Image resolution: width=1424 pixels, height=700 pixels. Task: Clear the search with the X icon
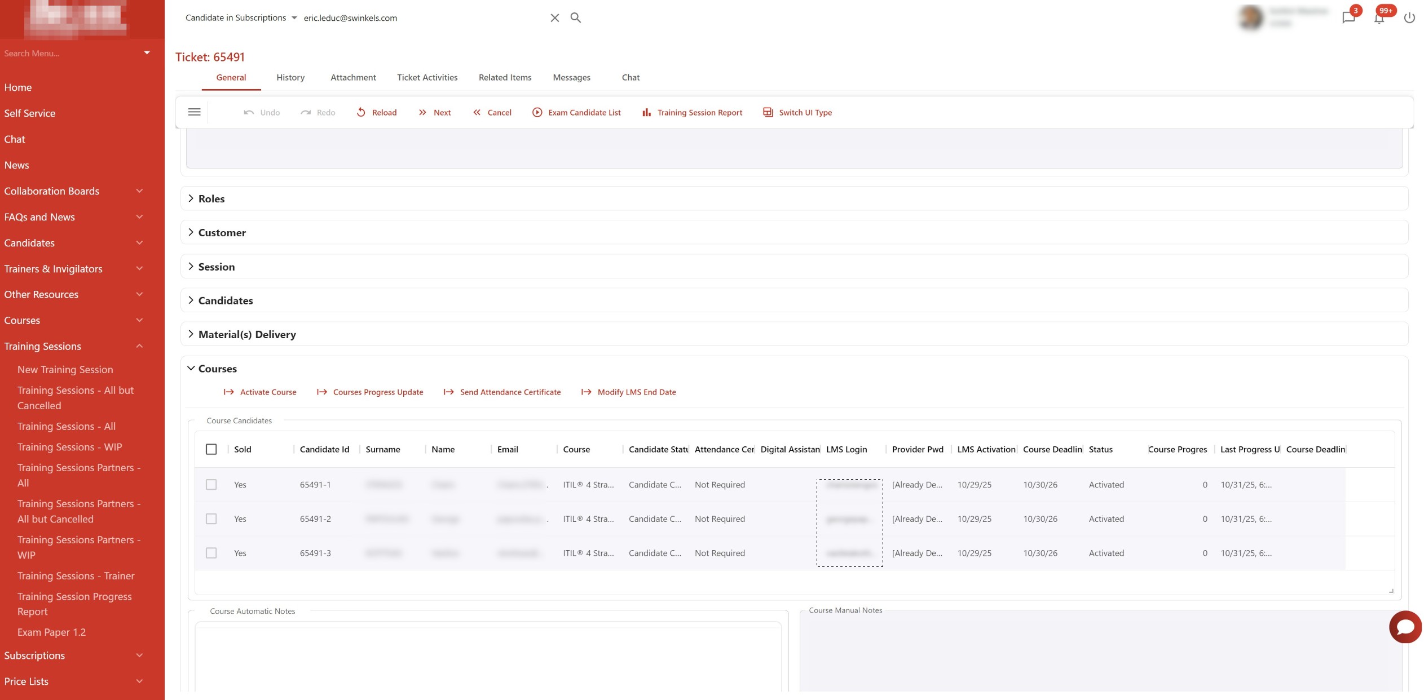click(x=554, y=17)
